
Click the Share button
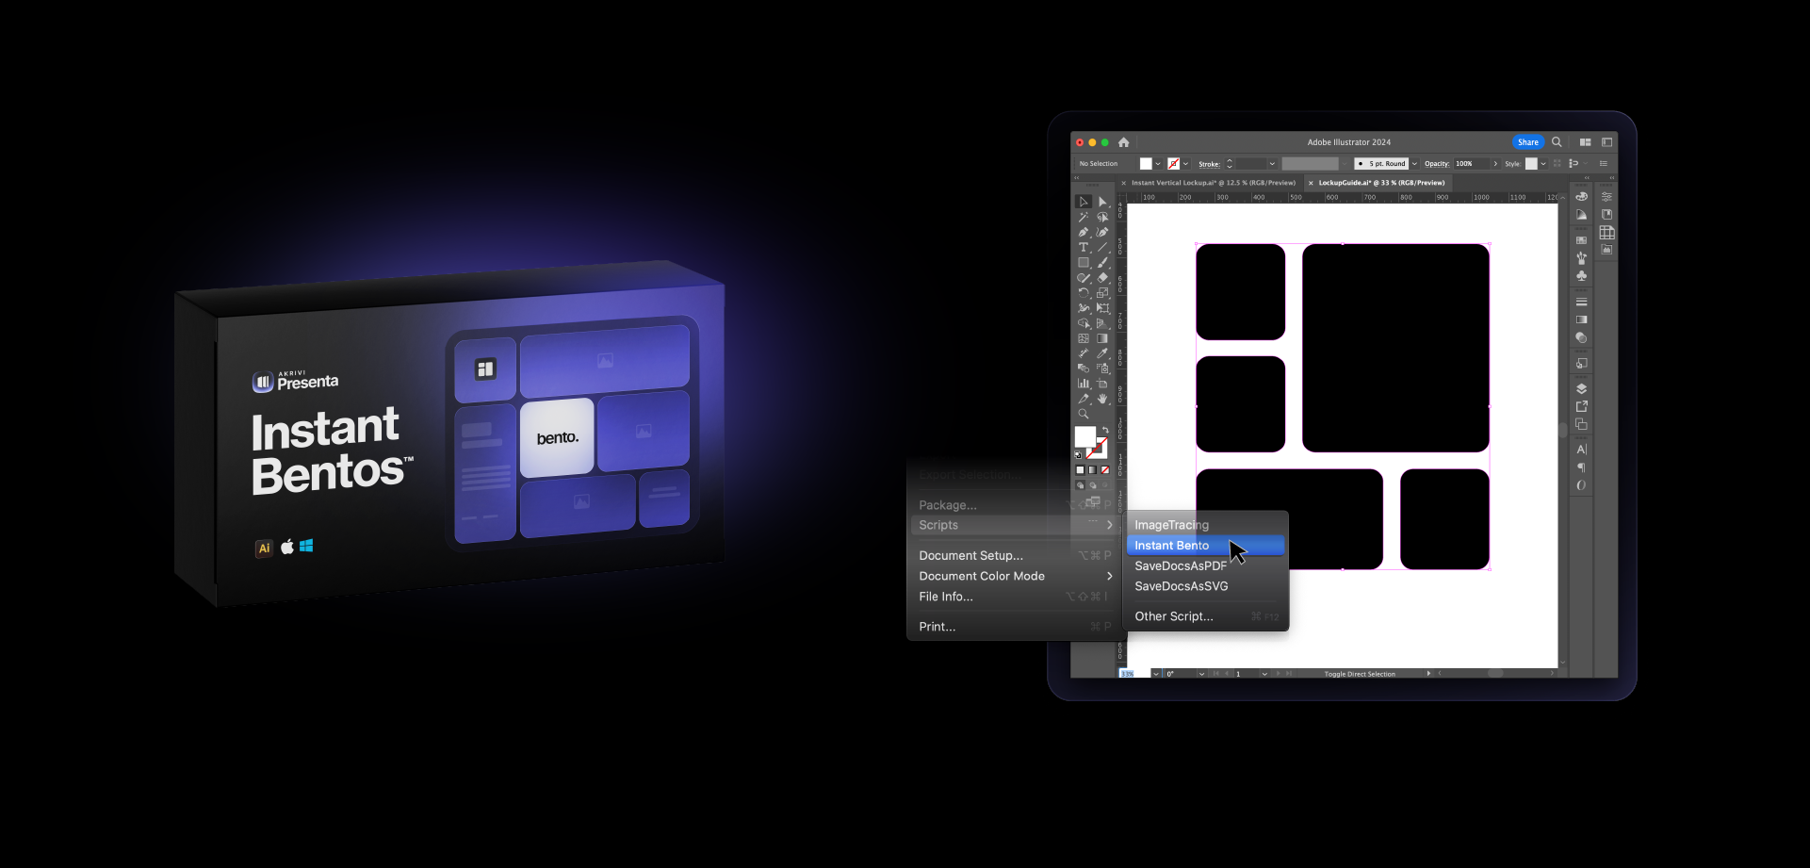coord(1528,142)
